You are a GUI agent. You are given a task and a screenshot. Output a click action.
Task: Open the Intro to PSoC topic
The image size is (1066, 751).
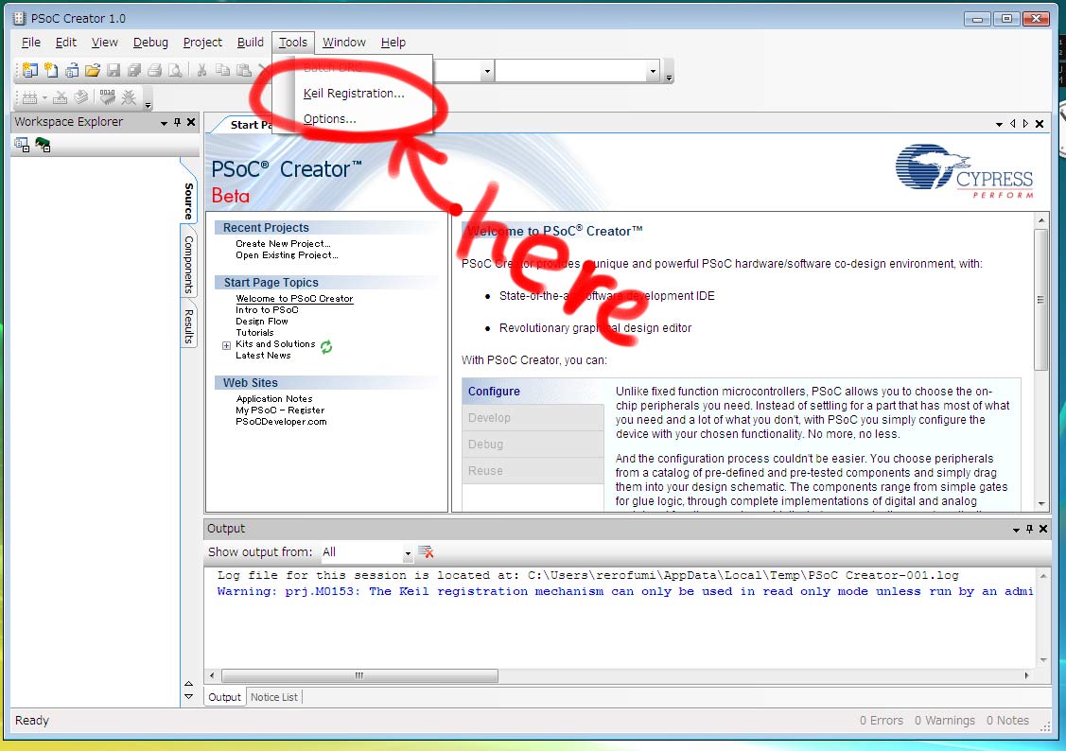267,310
